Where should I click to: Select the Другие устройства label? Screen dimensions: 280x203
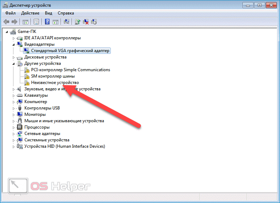pos(42,63)
